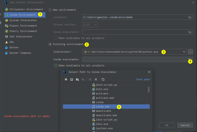The height and width of the screenshot is (132, 197).
Task: Click the file list vertical scrollbar
Action: click(x=149, y=90)
